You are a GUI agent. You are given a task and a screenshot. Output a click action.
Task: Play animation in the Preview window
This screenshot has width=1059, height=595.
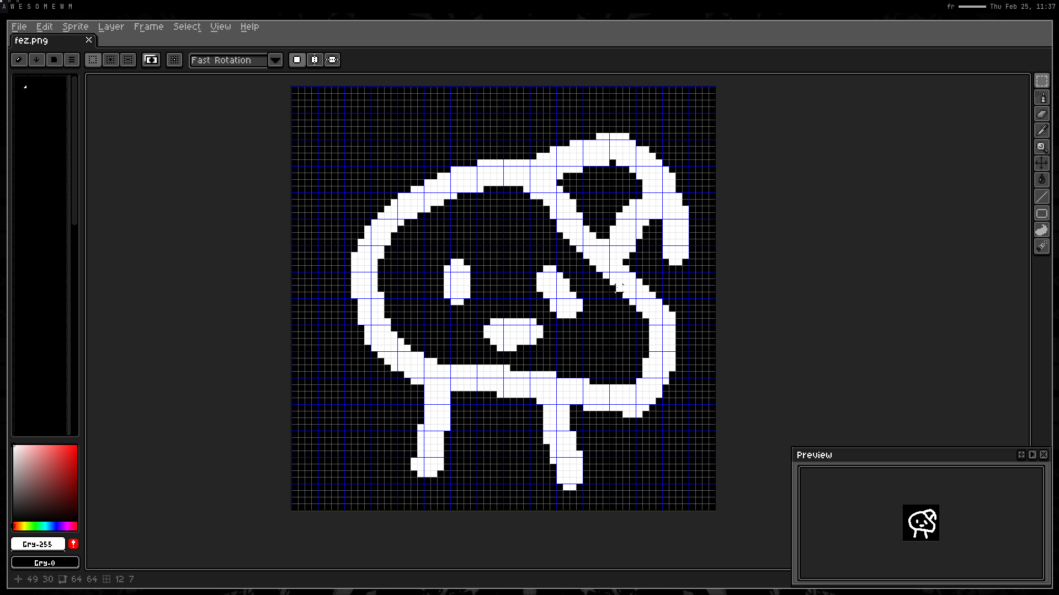pos(1033,455)
